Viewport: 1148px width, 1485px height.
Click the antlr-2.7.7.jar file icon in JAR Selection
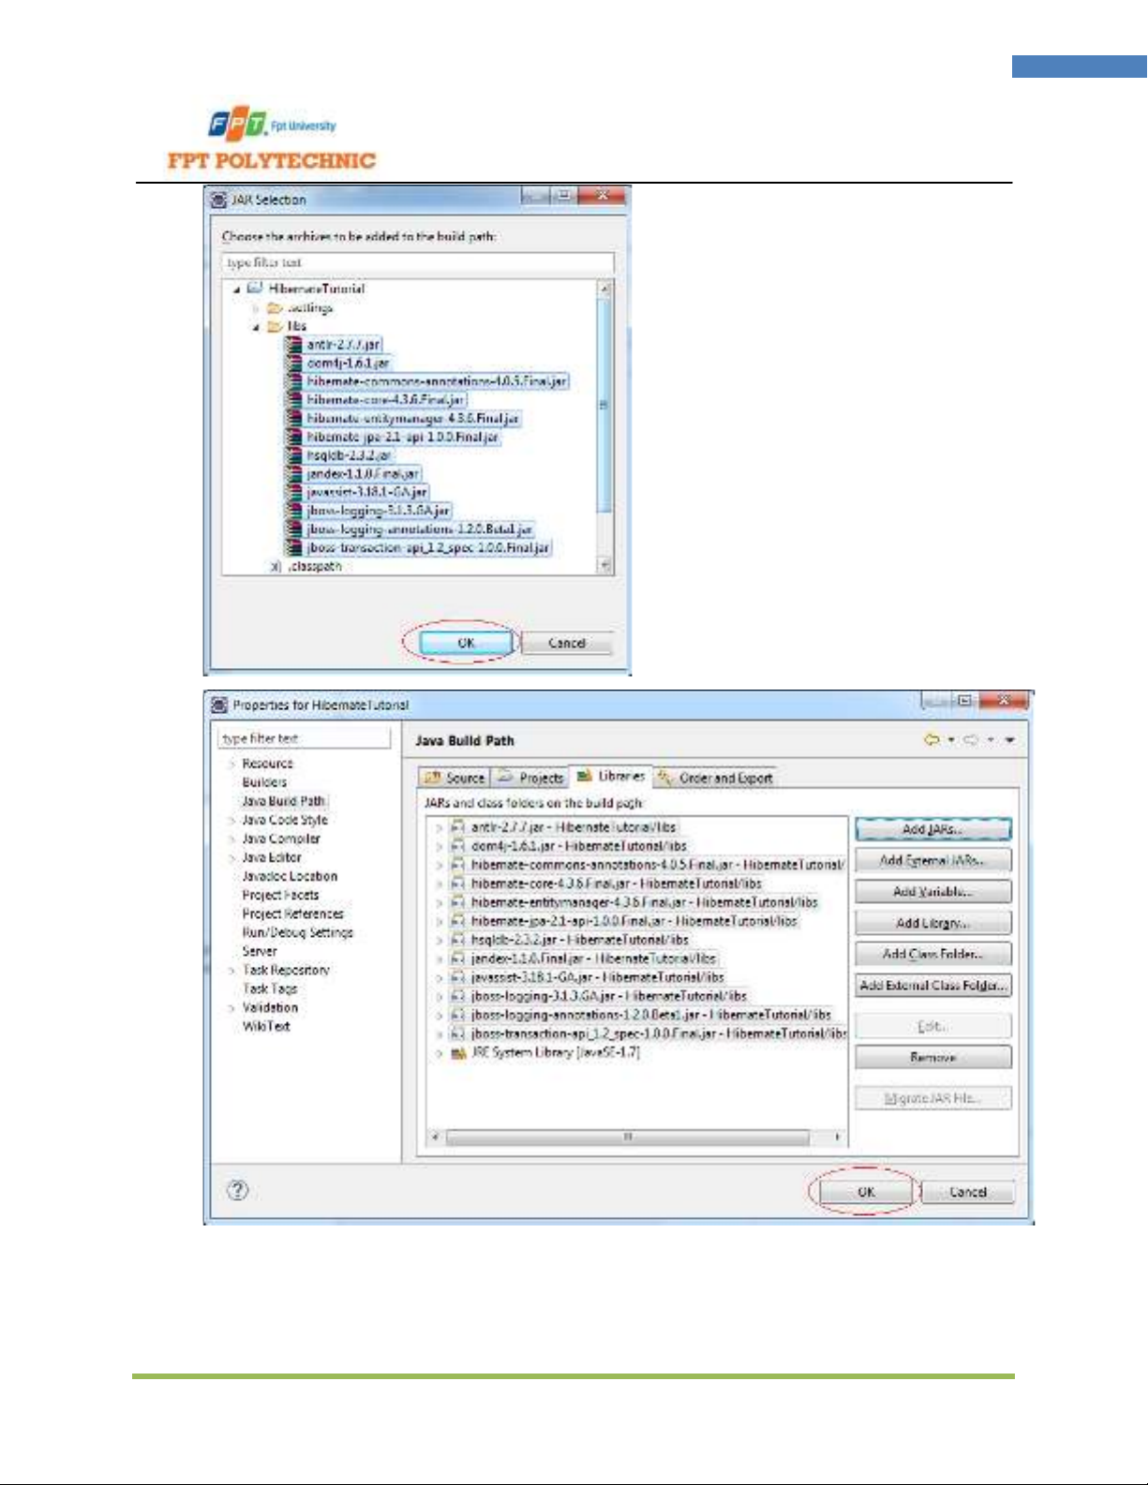pyautogui.click(x=294, y=345)
